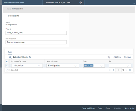Toggle the '1 Selected' checkbox
The image size is (136, 111).
7,70
